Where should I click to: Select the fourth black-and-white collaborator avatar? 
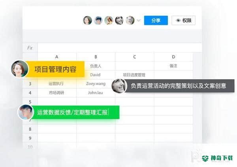119,20
